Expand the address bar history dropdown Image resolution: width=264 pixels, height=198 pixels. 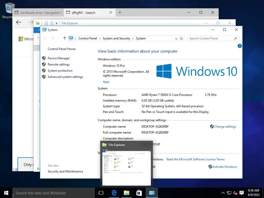176,39
